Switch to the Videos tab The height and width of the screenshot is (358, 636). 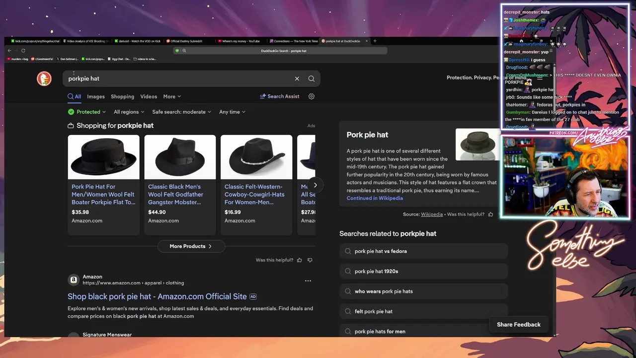[149, 96]
